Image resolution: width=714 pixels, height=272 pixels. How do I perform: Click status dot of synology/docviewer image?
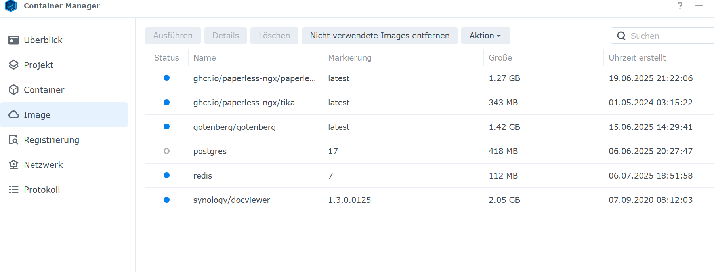[167, 200]
